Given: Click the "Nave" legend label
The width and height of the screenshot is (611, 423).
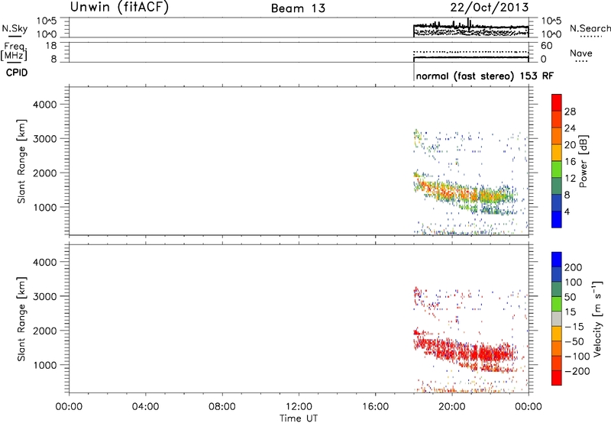Looking at the screenshot, I should pyautogui.click(x=580, y=53).
